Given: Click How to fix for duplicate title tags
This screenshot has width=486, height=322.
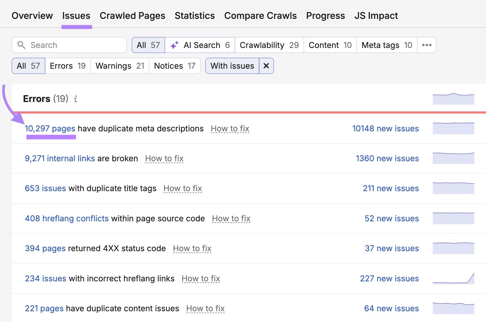Looking at the screenshot, I should (x=183, y=188).
